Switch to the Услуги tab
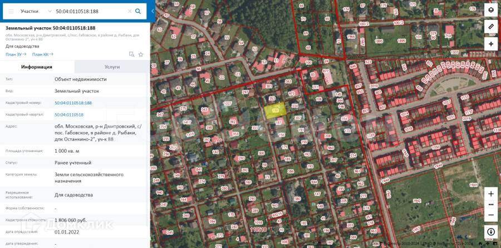 112,67
